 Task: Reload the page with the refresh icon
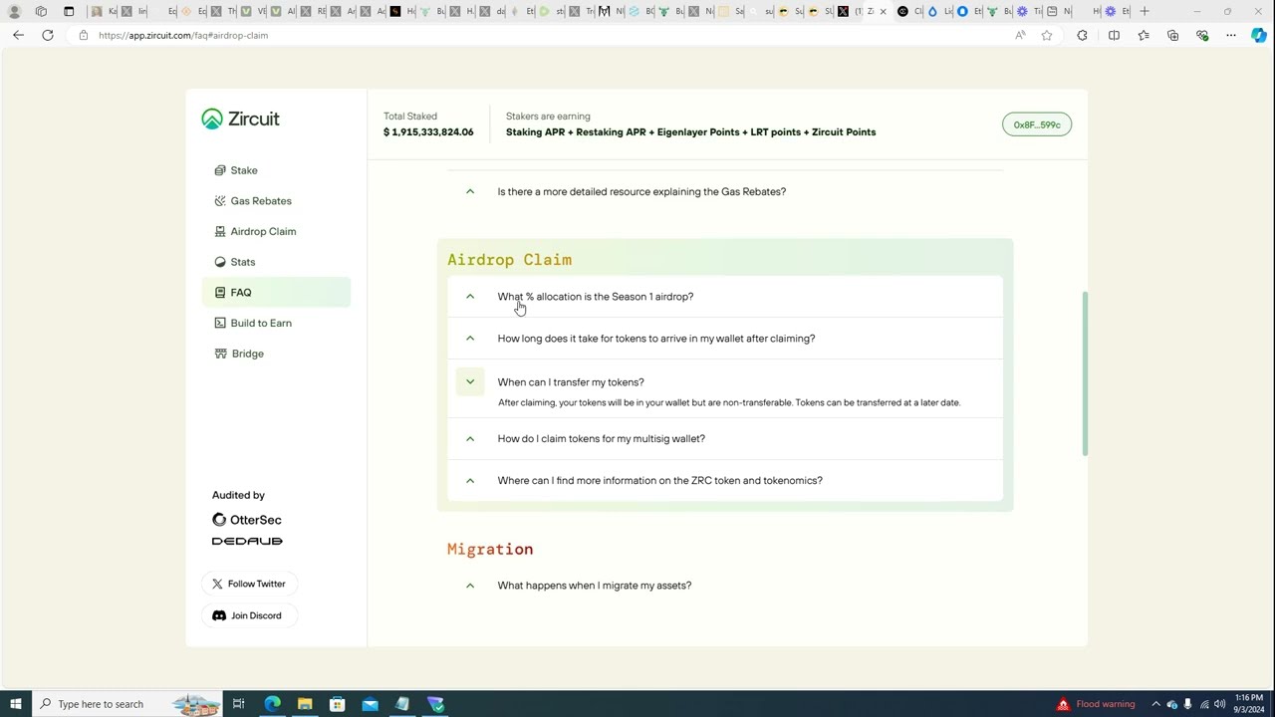coord(47,35)
